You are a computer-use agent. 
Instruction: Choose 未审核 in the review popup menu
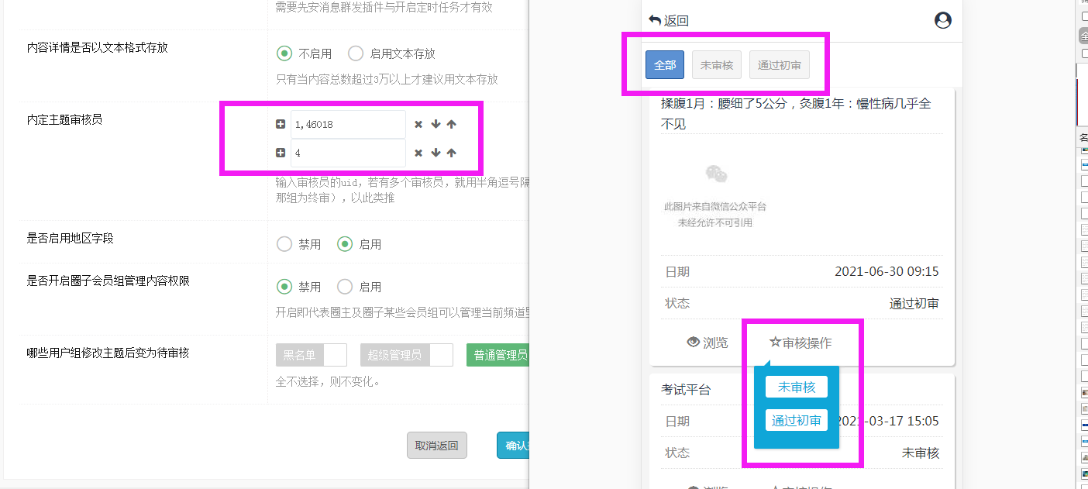point(796,387)
